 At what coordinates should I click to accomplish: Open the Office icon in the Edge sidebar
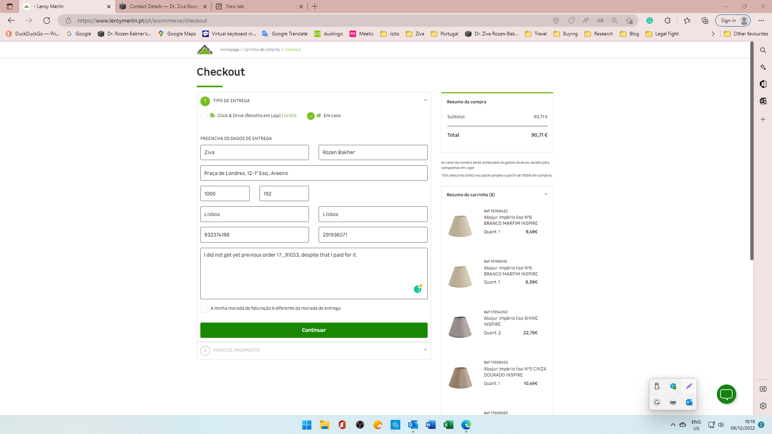click(763, 84)
